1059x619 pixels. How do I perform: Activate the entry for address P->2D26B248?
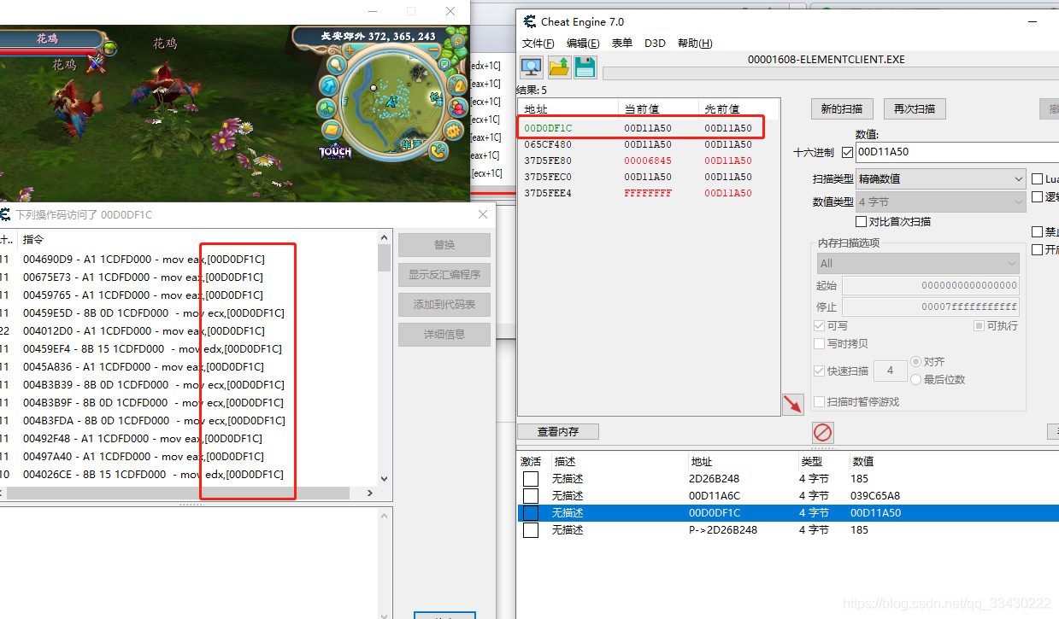531,530
